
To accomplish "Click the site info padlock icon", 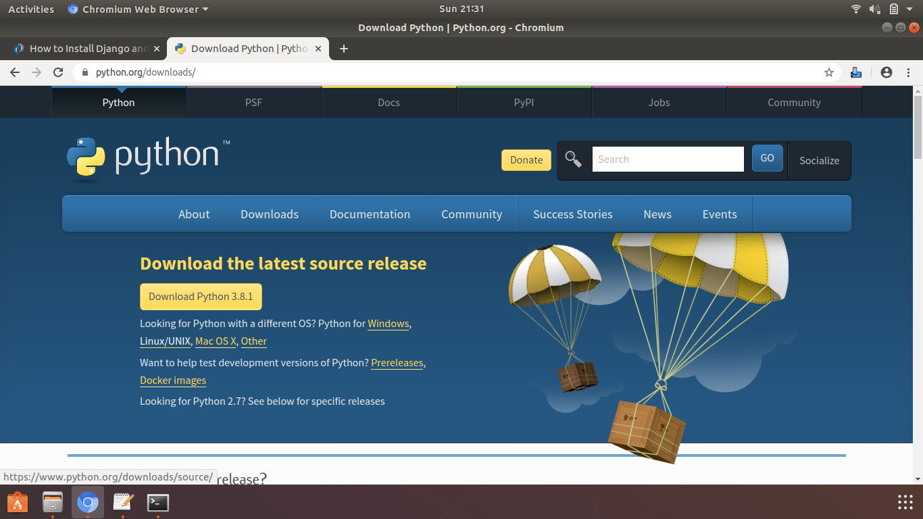I will [85, 72].
